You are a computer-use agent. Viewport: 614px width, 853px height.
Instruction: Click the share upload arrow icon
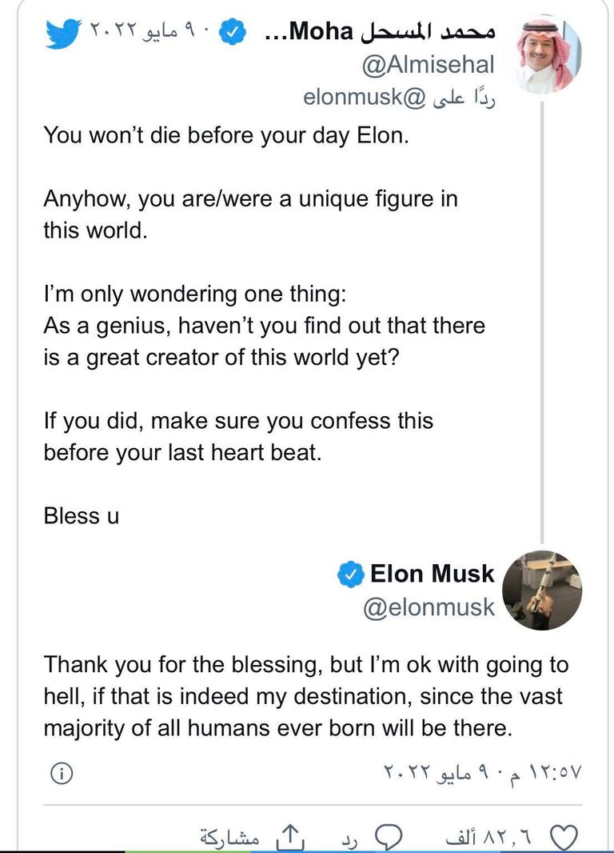pos(286,838)
